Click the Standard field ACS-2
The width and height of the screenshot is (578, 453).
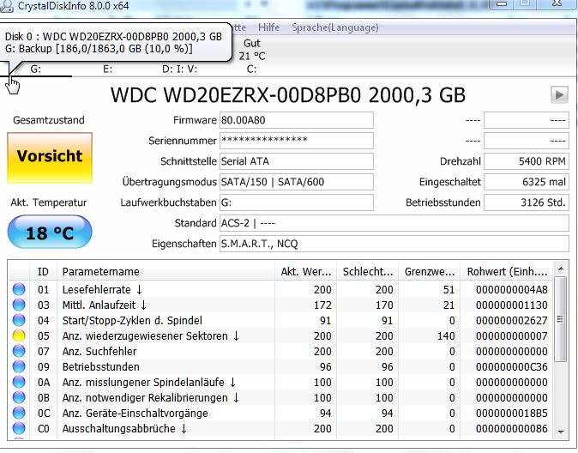(394, 223)
